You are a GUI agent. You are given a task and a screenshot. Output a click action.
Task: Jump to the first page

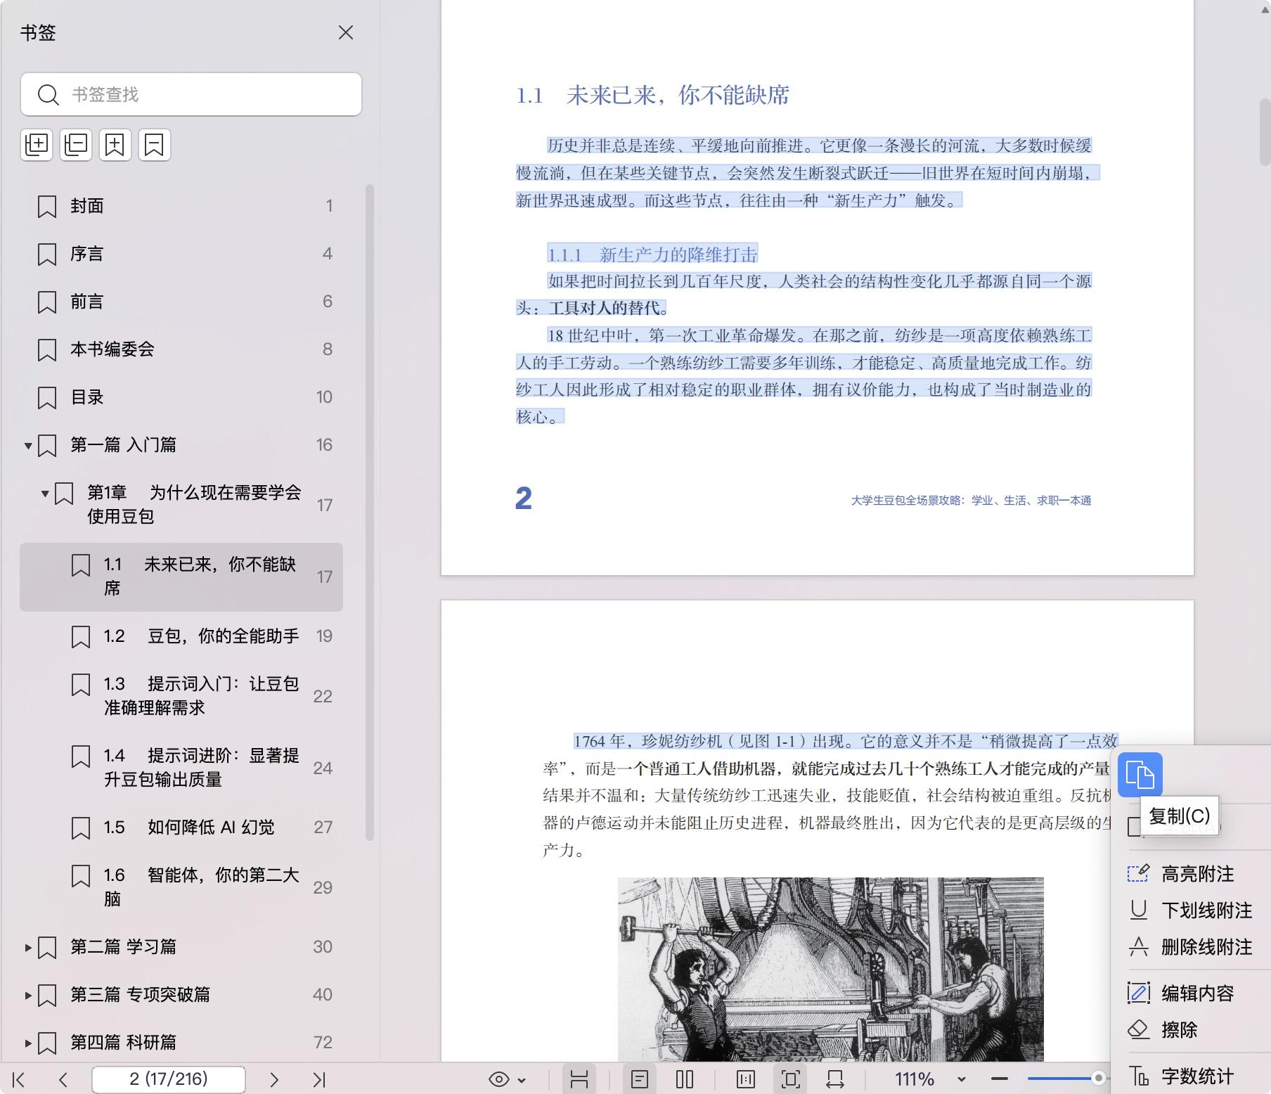[x=19, y=1079]
